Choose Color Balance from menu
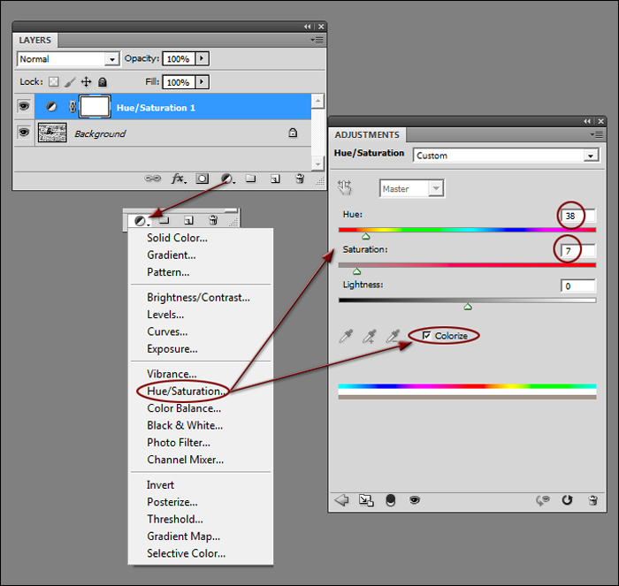The image size is (619, 586). tap(184, 408)
